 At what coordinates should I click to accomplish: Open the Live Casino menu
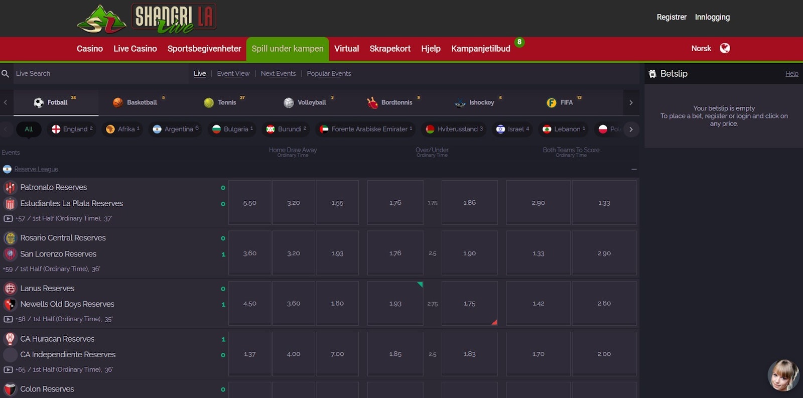(x=135, y=49)
